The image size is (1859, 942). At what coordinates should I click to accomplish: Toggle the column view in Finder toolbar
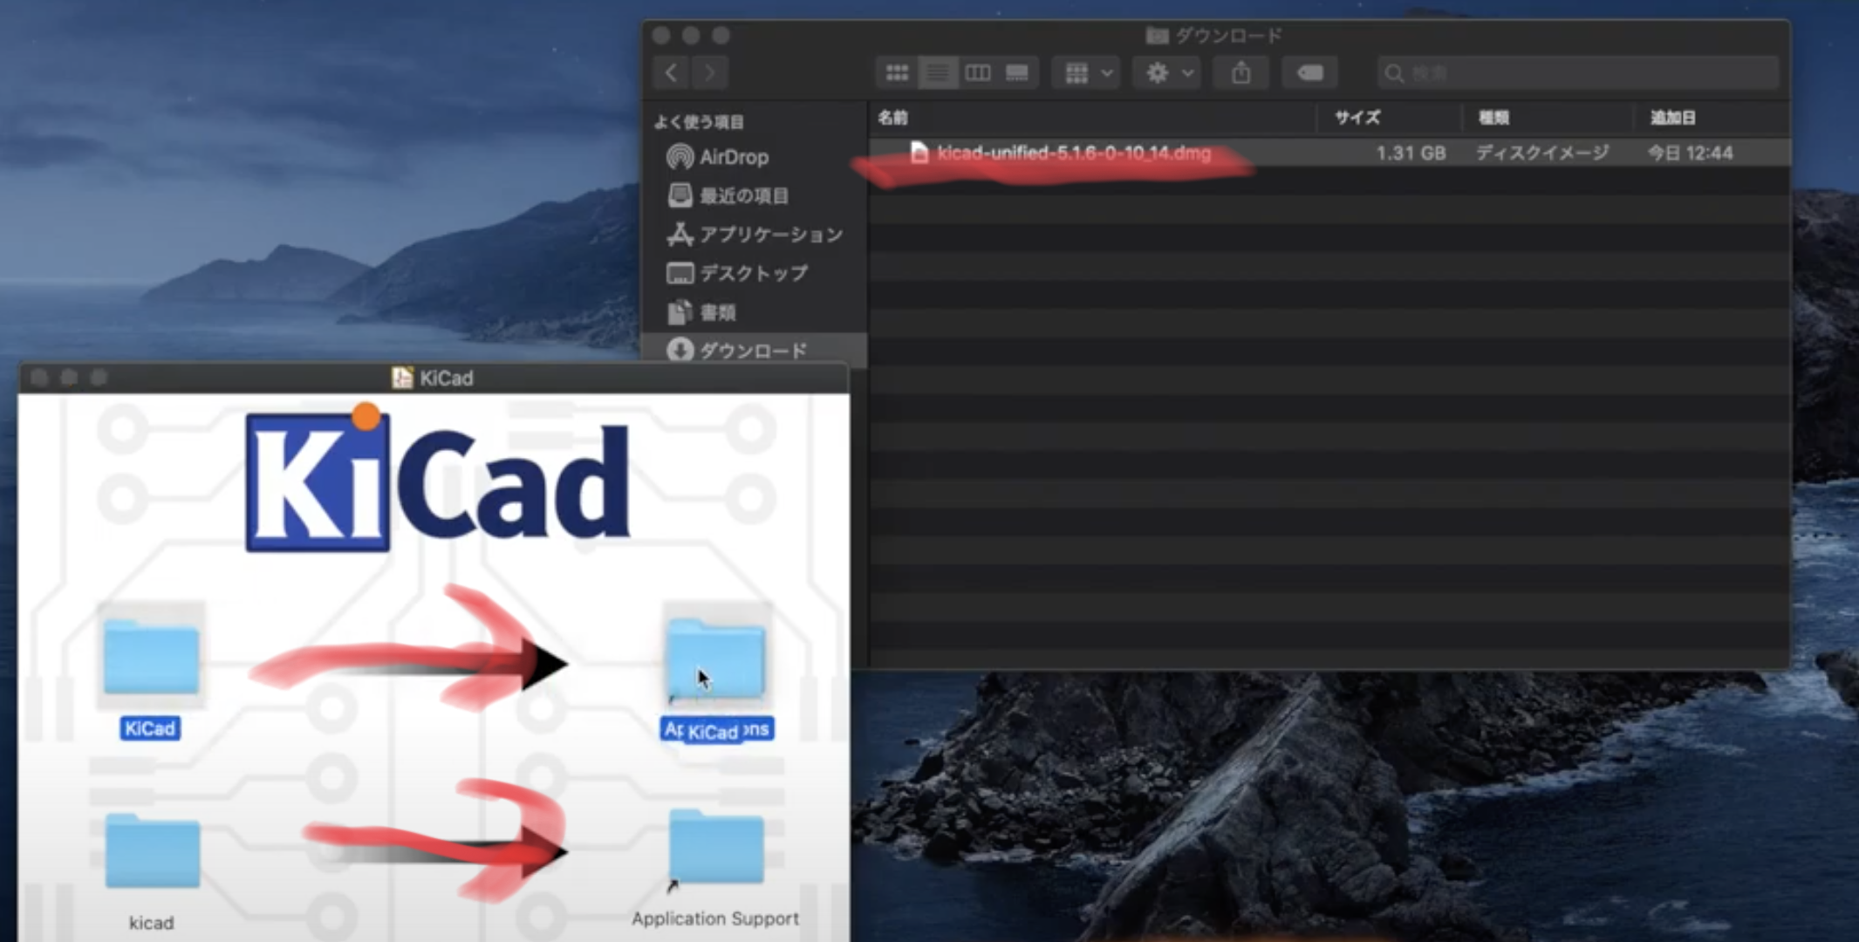coord(980,72)
